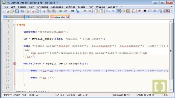Open the Function List icon

point(133,11)
